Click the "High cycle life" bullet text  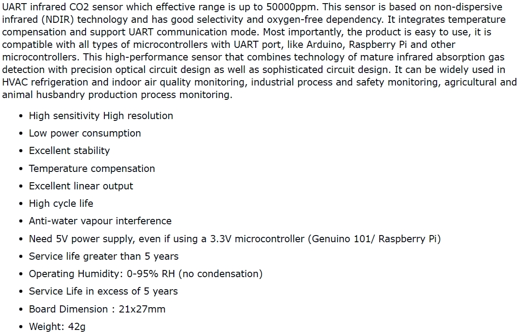click(x=61, y=203)
